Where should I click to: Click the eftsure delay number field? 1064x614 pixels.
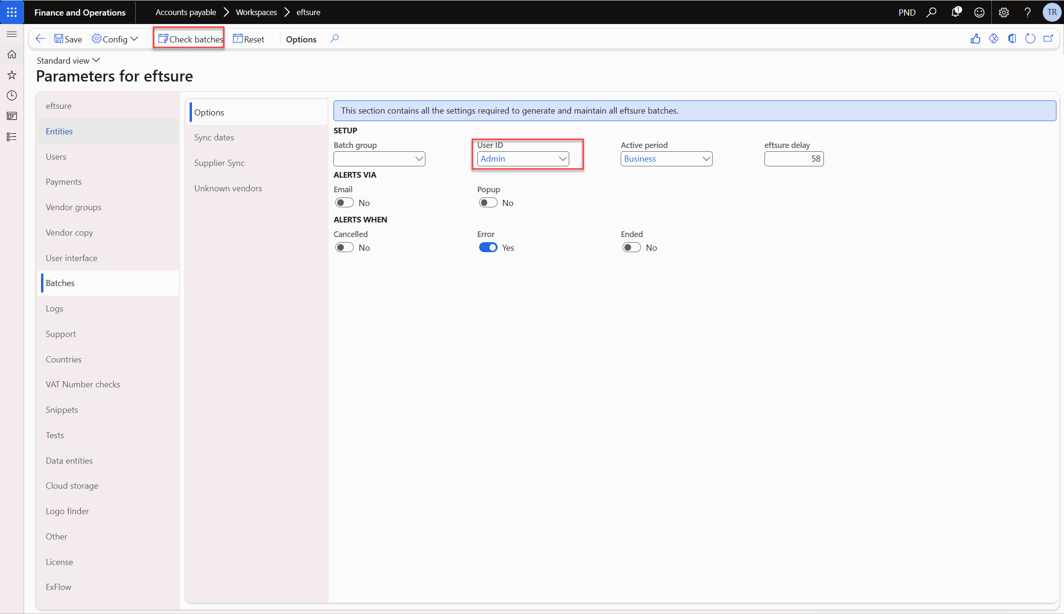tap(794, 159)
